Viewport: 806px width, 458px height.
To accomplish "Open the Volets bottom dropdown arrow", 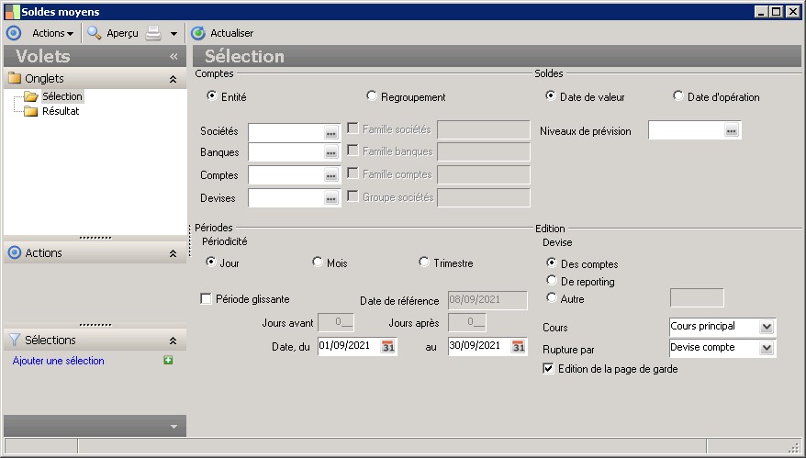I will click(x=174, y=427).
